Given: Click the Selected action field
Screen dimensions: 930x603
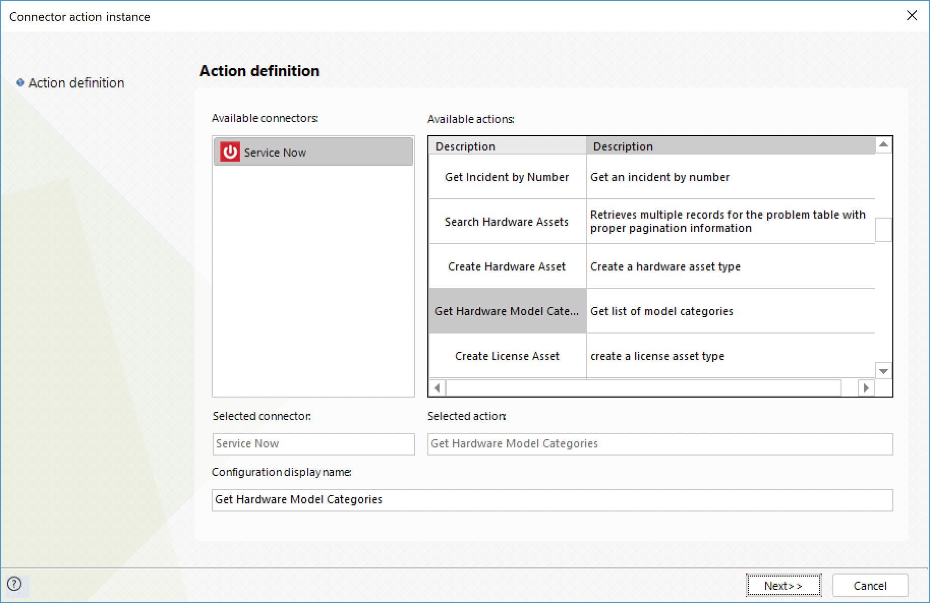Looking at the screenshot, I should [x=660, y=444].
